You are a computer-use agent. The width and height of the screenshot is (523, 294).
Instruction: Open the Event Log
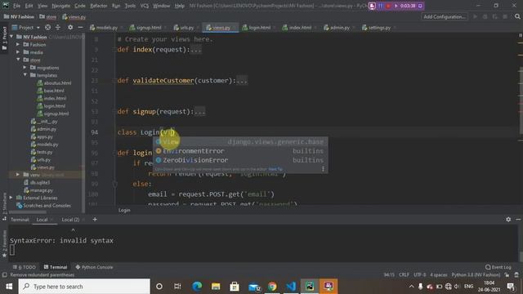[x=498, y=267]
